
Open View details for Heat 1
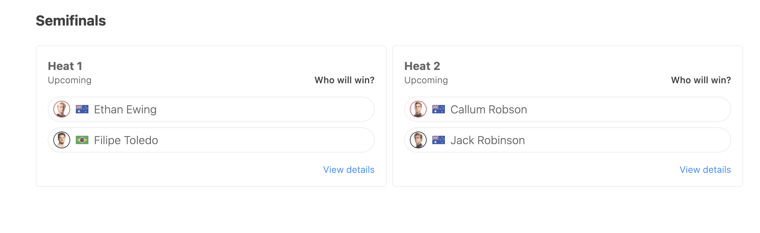[349, 170]
